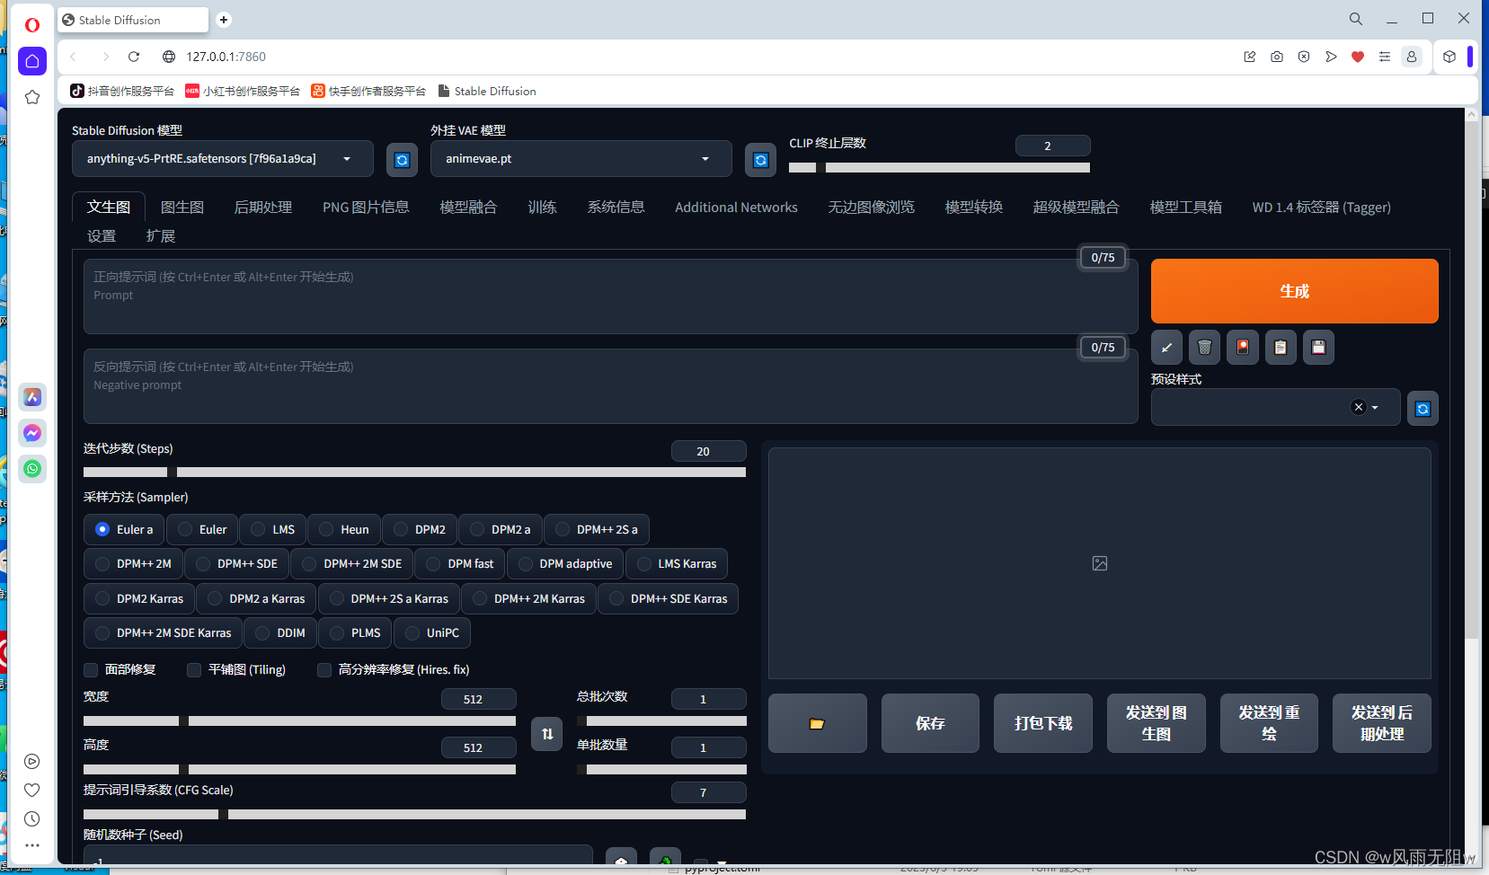Viewport: 1489px width, 875px height.
Task: Open player icon in Opera sidebar
Action: [32, 762]
